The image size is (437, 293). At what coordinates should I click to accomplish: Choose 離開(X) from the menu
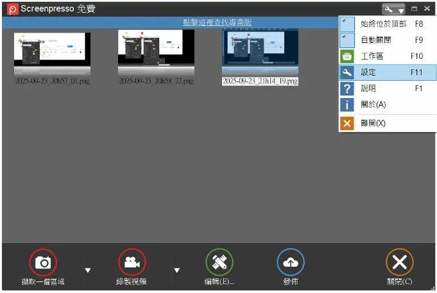pos(388,123)
